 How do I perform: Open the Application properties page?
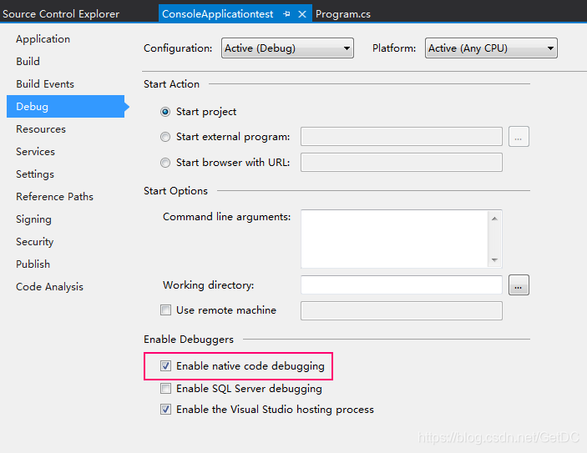(x=43, y=39)
